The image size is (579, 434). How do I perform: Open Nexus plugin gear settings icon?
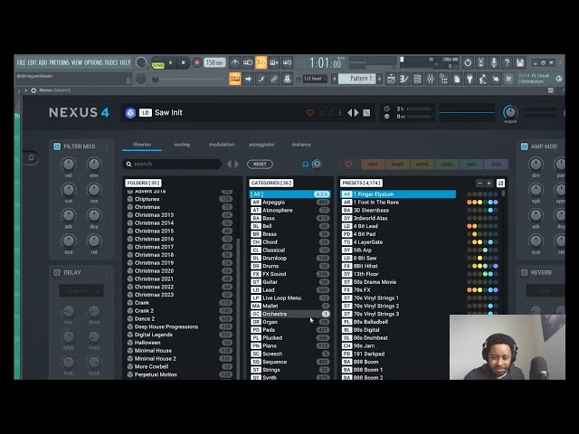tap(33, 90)
